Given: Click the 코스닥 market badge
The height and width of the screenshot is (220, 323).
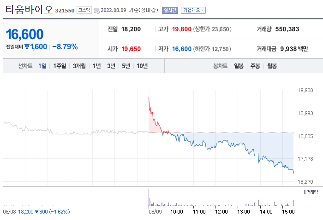Looking at the screenshot, I should (84, 10).
